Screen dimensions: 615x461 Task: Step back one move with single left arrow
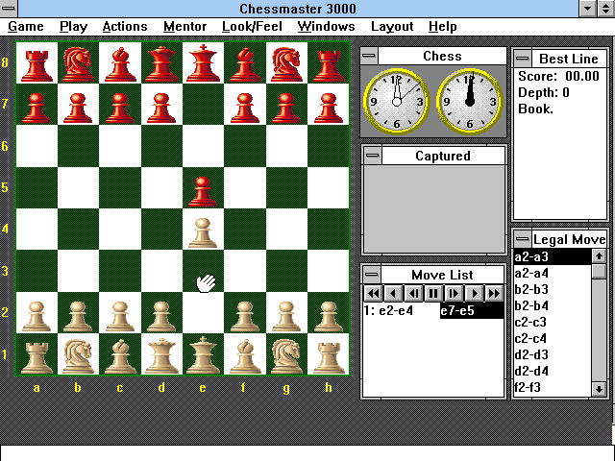tap(393, 293)
